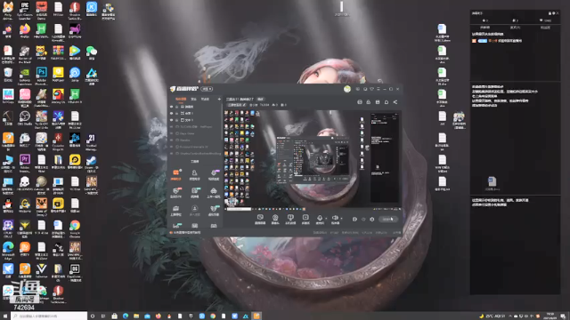570x320 pixels.
Task: Switch to the orange active scene tab
Action: (181, 99)
